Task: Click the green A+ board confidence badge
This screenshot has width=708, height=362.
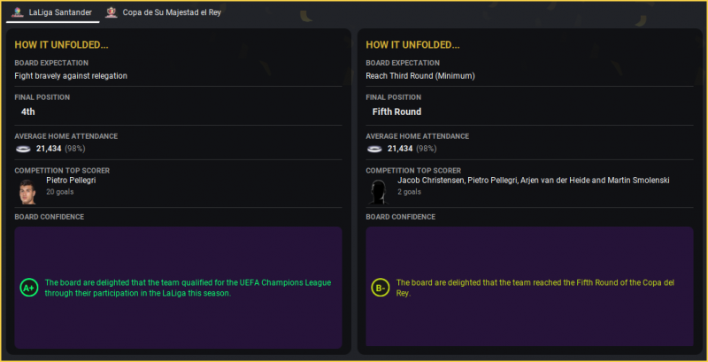Action: 29,288
